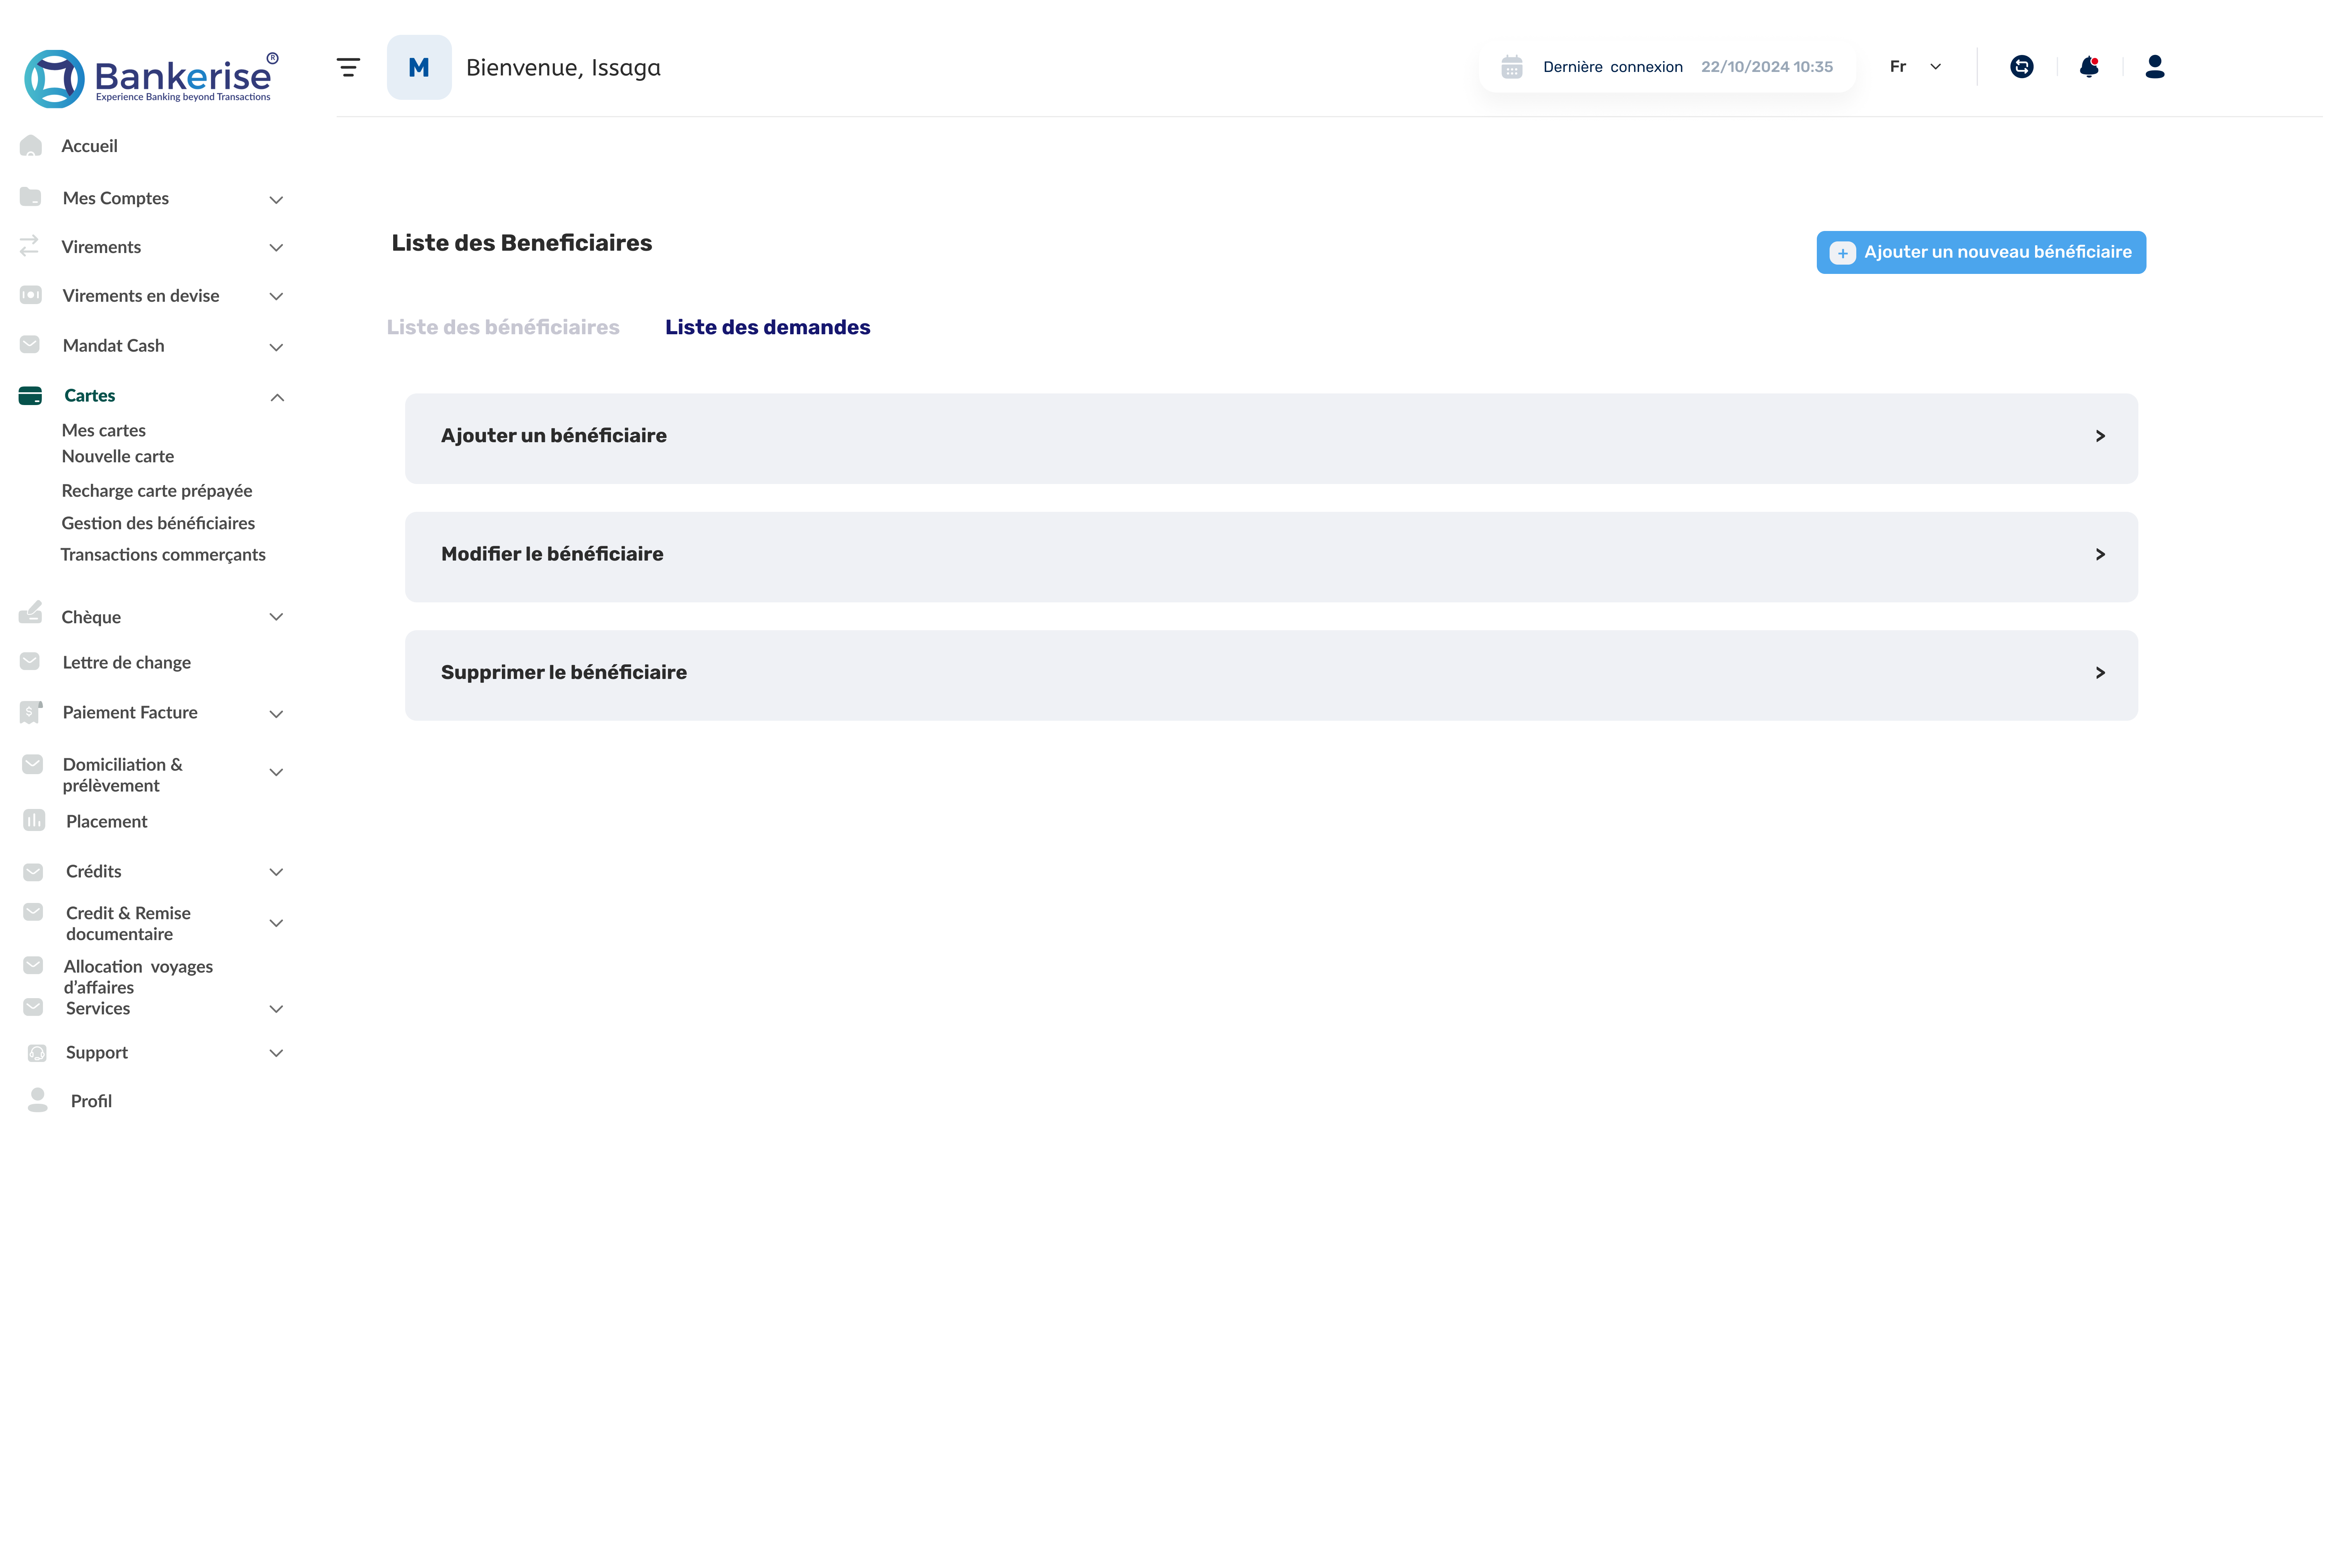The height and width of the screenshot is (1568, 2352).
Task: Click the Cartes card icon
Action: coord(30,396)
